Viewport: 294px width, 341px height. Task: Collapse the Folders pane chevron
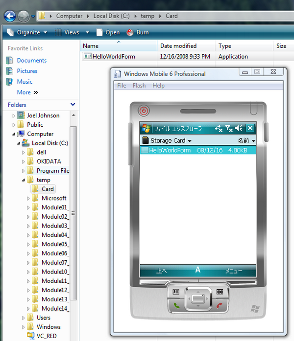[73, 105]
